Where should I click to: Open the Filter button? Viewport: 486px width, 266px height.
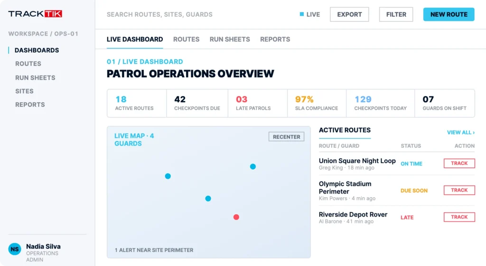396,14
